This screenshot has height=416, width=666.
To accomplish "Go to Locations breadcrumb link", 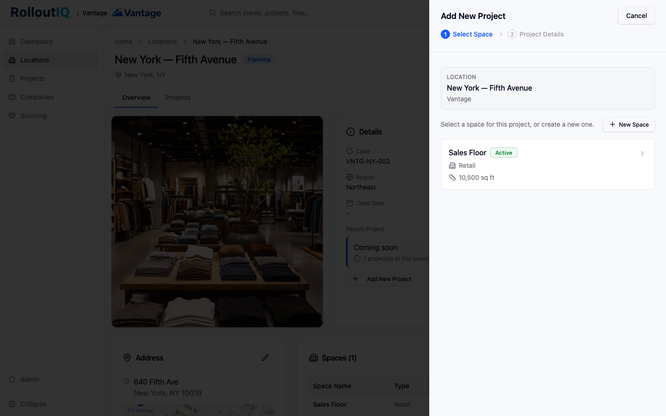I will click(x=162, y=42).
